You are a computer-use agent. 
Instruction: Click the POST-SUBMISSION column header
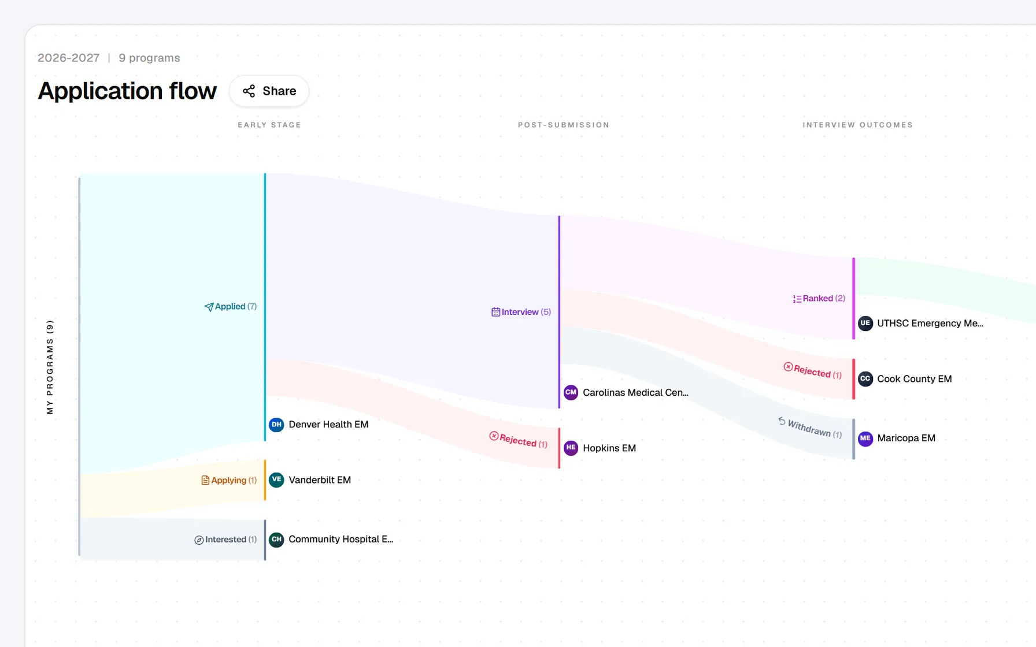(564, 125)
